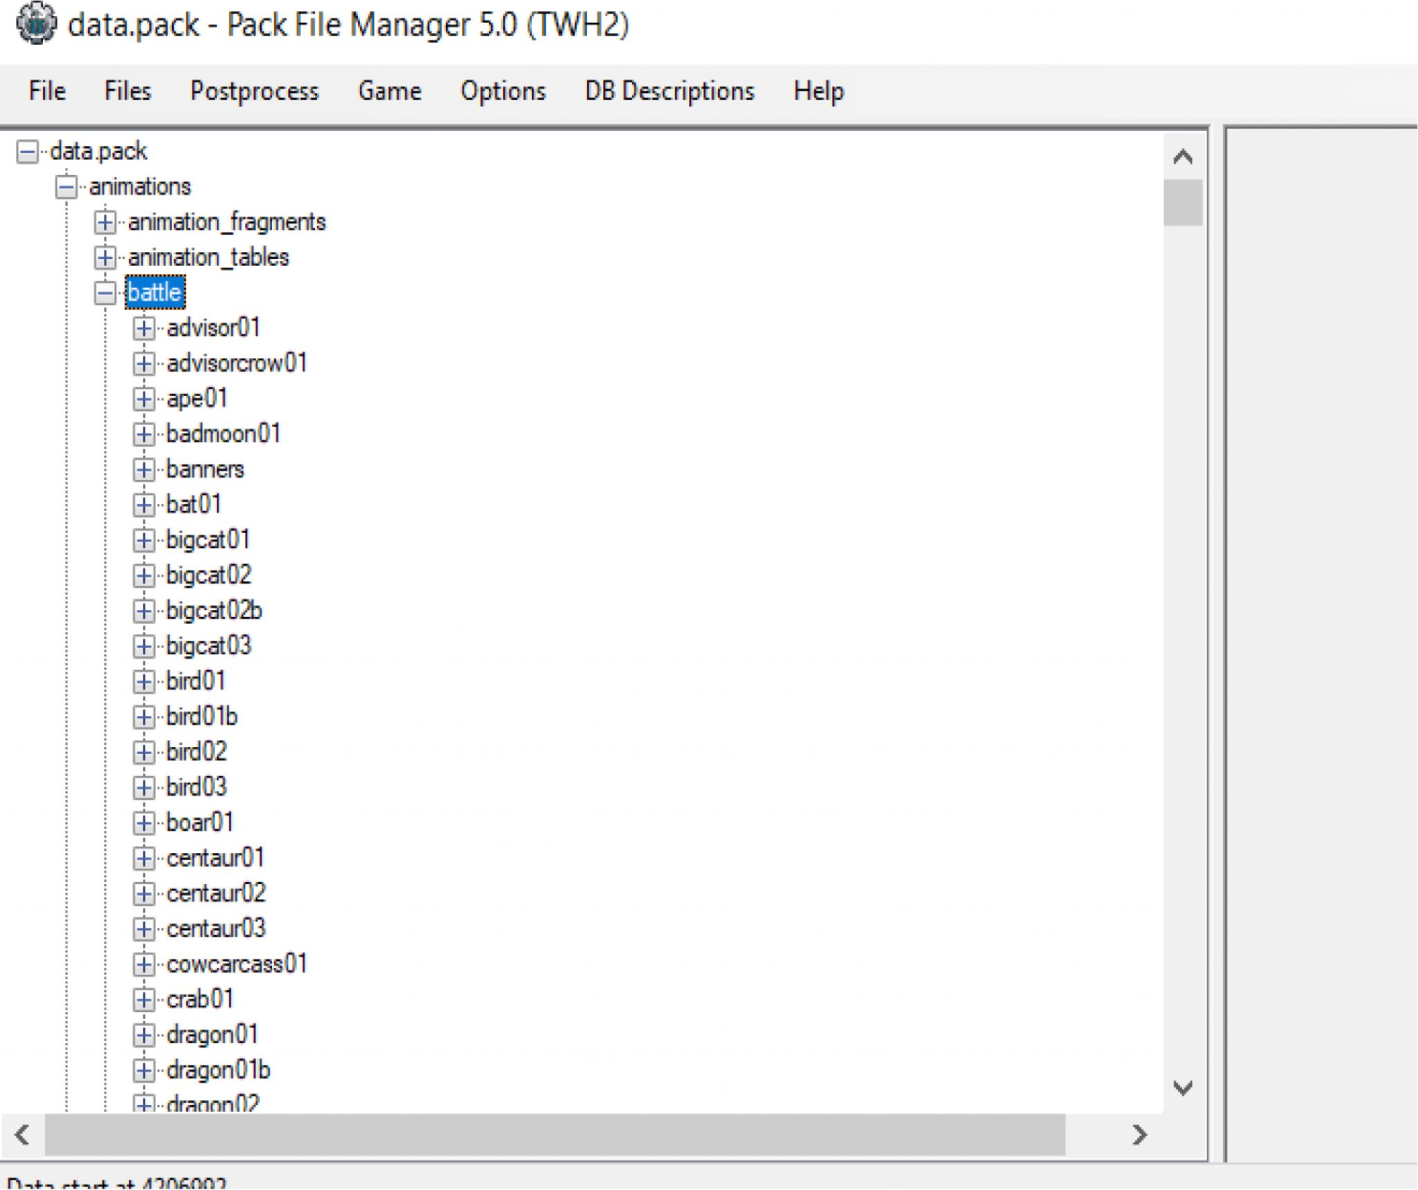Click the Pack File Manager app icon

click(36, 24)
